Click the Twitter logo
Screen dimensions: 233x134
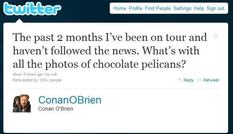tap(32, 9)
